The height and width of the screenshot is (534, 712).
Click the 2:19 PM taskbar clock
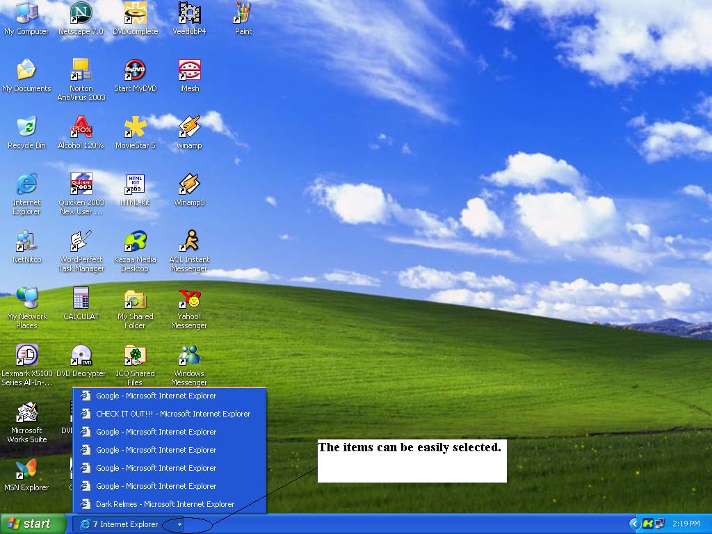(x=686, y=524)
